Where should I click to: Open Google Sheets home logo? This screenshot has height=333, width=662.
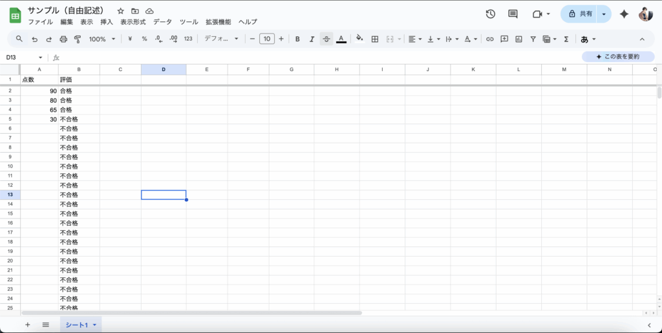click(x=16, y=16)
